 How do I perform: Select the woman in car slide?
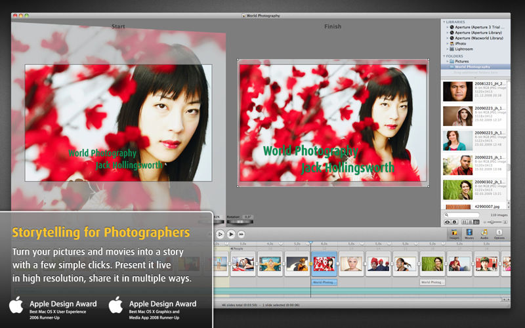(x=243, y=264)
